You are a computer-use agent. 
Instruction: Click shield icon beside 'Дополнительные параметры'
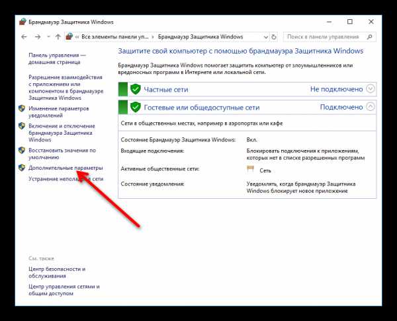[22, 168]
